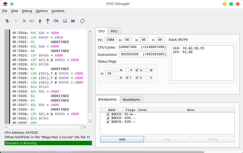Uncheck the U status flag checkbox

[x=137, y=70]
